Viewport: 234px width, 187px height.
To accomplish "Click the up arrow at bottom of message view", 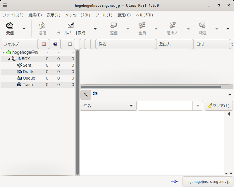I will coord(226,173).
